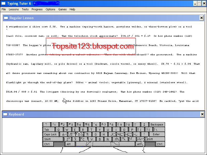Click the Keyboard window icon
207x155 pixels.
6,114
